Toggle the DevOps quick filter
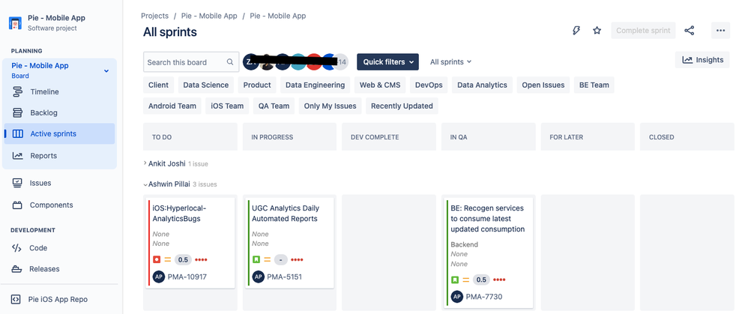The height and width of the screenshot is (314, 748). click(x=429, y=85)
